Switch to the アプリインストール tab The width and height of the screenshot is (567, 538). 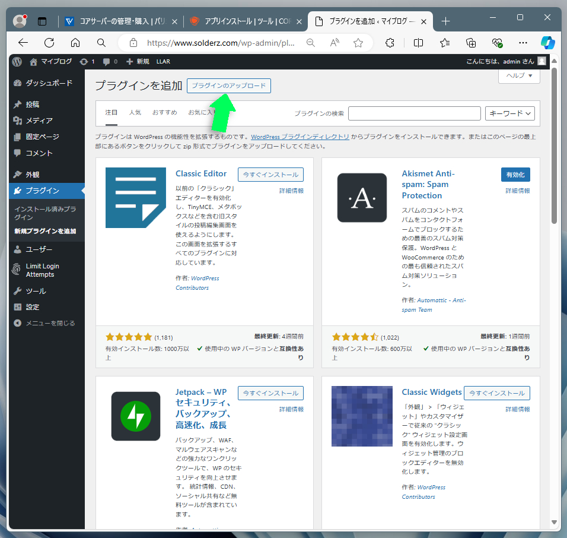point(246,21)
